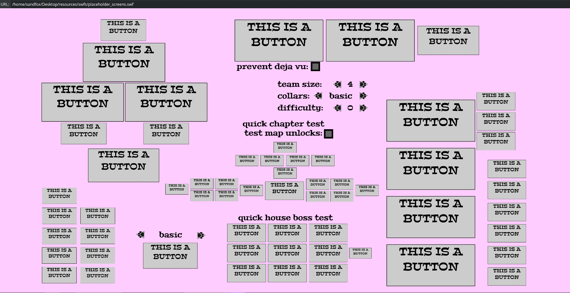The width and height of the screenshot is (570, 293).
Task: Click the medium button between the small four-button clusters
Action: 284,191
